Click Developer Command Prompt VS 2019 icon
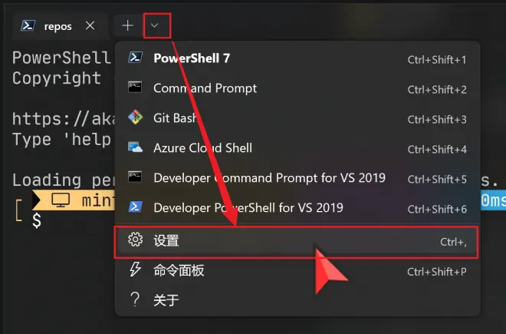Viewport: 506px width, 334px height. click(x=135, y=177)
